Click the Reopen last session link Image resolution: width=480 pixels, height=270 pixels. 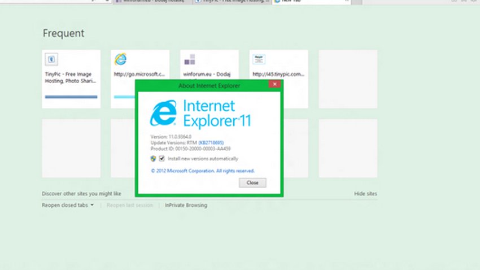130,205
